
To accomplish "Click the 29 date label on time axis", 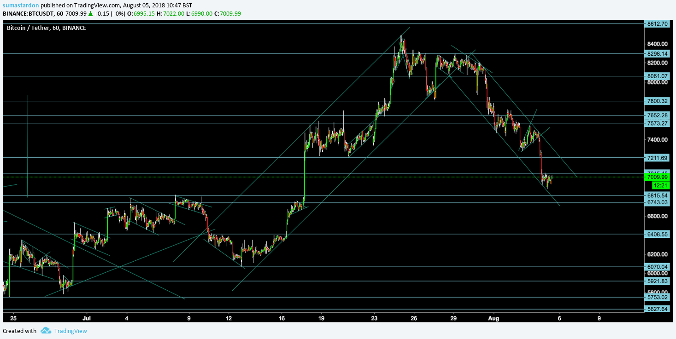I will 453,318.
